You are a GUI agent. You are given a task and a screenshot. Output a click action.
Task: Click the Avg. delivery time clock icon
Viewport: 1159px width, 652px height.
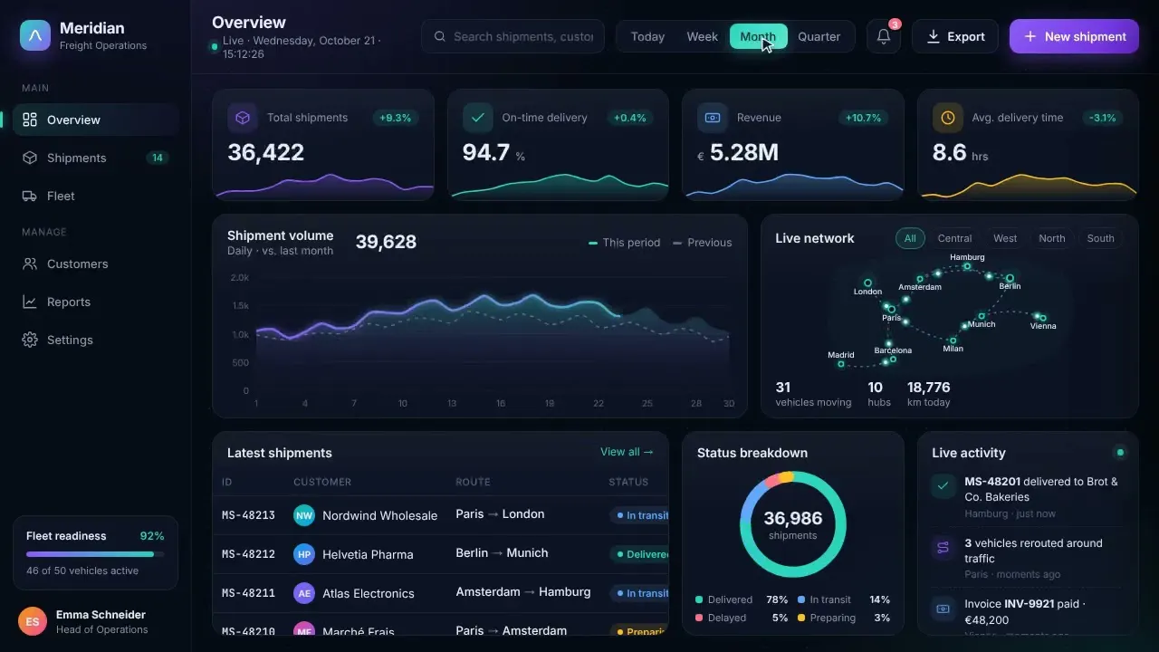coord(947,118)
